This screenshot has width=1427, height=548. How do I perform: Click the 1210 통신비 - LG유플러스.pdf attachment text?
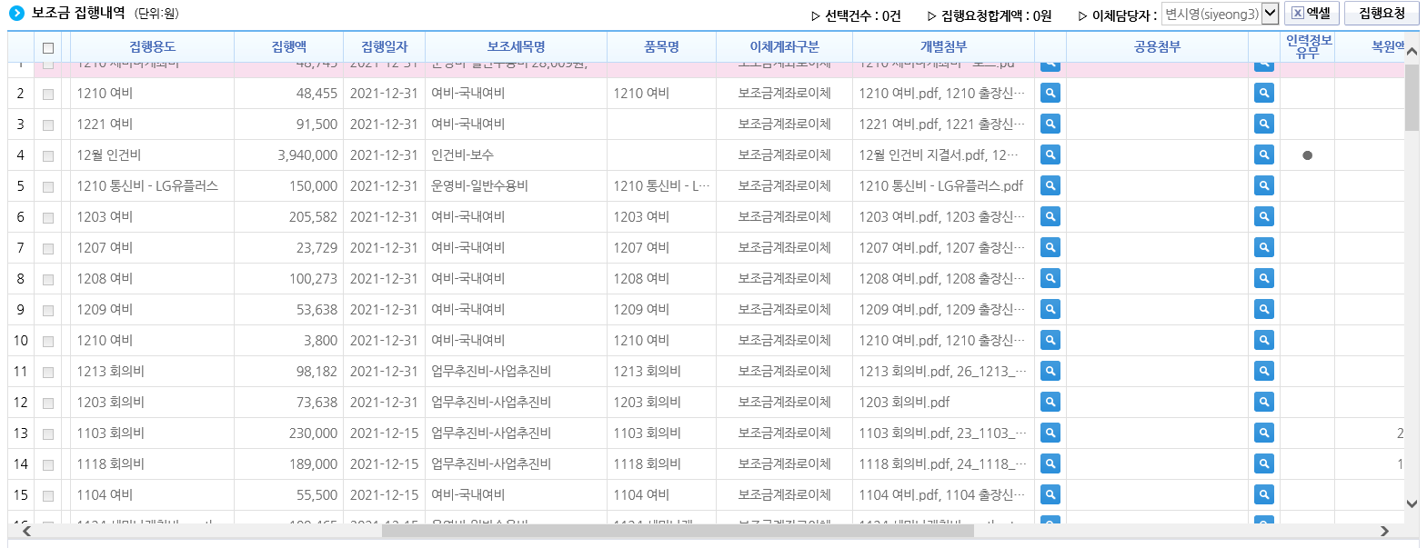click(941, 185)
